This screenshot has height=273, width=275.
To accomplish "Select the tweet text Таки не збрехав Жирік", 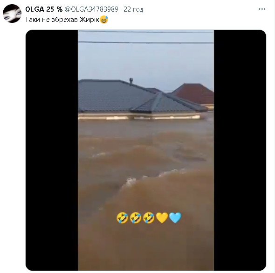I will point(62,20).
